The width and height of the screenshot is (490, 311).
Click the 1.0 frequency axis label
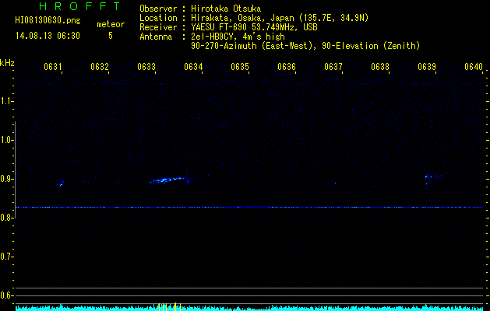(x=6, y=140)
